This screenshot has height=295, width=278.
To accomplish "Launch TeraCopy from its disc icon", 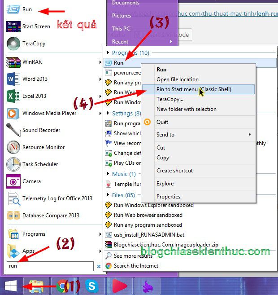I will pos(13,44).
